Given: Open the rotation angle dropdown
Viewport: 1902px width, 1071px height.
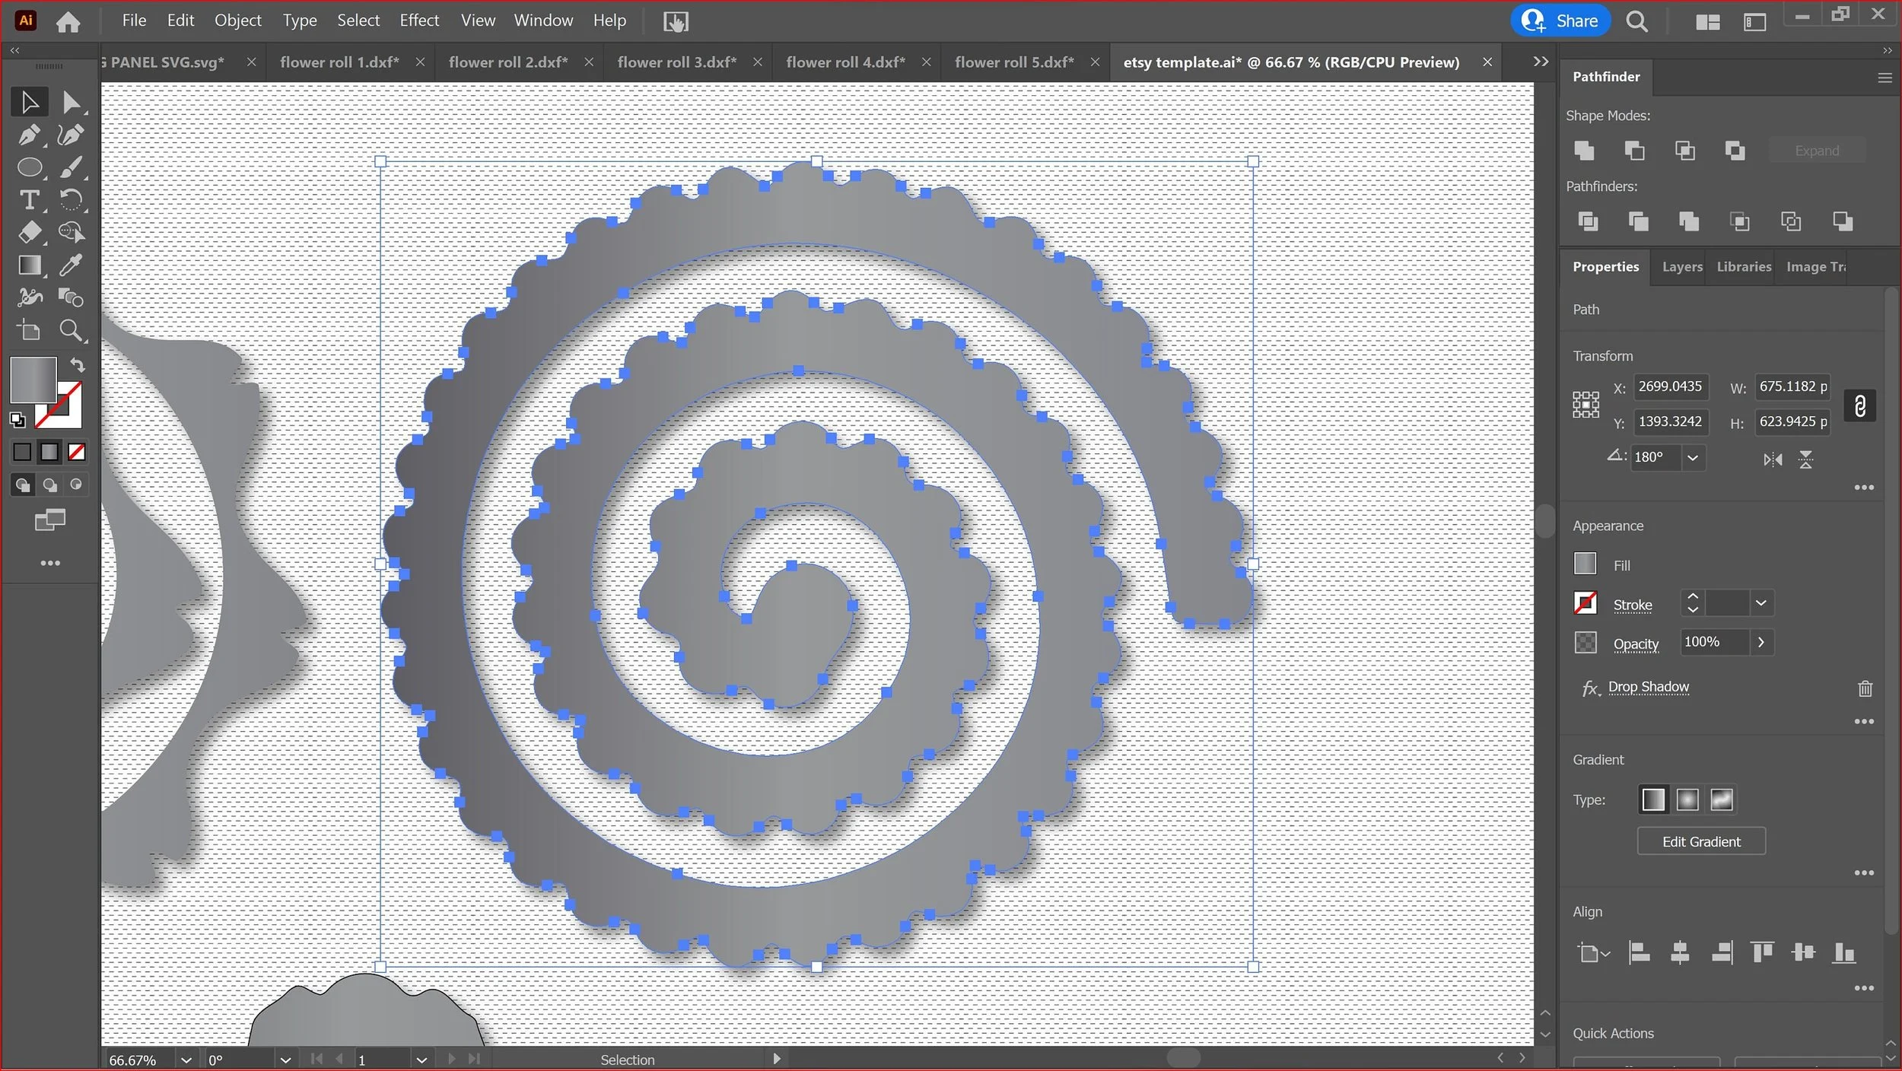Looking at the screenshot, I should click(x=1693, y=458).
